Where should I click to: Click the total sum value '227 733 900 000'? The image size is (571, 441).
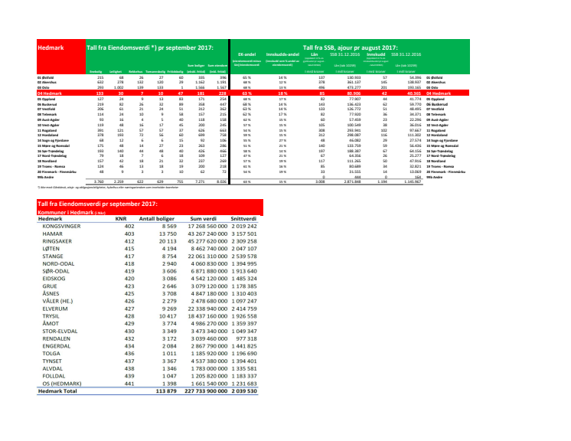click(x=206, y=391)
